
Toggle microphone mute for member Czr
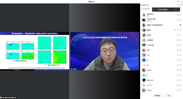click(178, 60)
